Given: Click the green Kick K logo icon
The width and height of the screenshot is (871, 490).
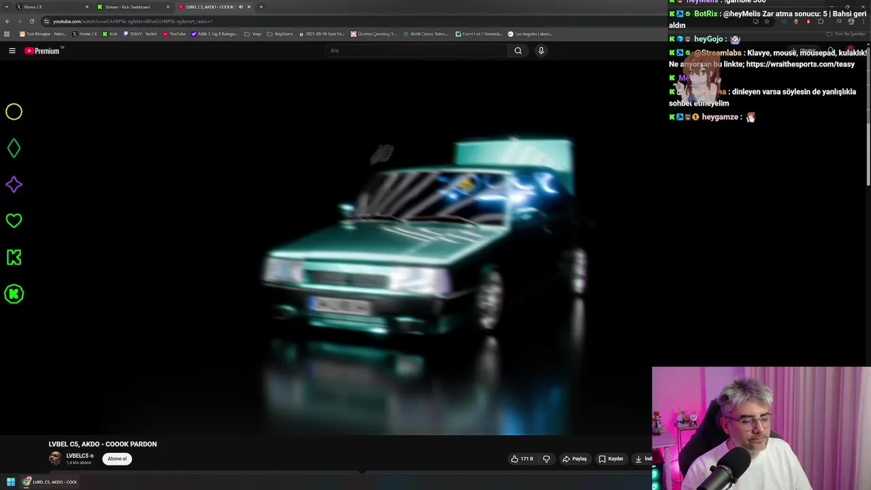Looking at the screenshot, I should (14, 257).
